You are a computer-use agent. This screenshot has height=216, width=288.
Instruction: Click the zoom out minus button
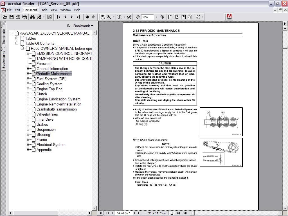point(138,17)
